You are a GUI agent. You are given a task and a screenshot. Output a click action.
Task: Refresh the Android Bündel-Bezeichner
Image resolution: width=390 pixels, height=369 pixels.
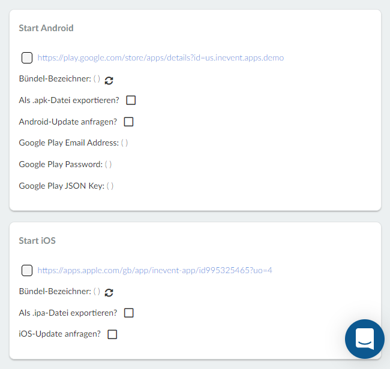pyautogui.click(x=109, y=80)
